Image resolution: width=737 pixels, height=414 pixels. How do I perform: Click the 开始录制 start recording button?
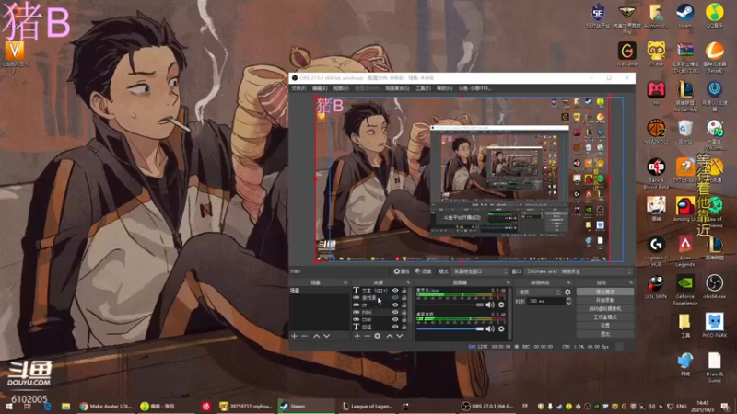(605, 301)
